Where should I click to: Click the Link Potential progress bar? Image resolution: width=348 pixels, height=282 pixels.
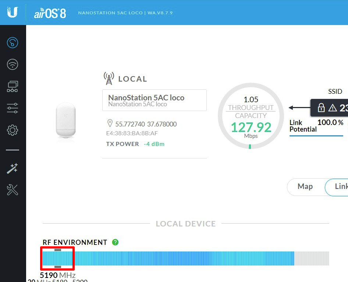[x=316, y=136]
